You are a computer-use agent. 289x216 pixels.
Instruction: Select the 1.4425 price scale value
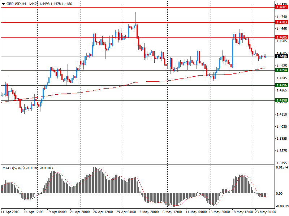(x=282, y=66)
